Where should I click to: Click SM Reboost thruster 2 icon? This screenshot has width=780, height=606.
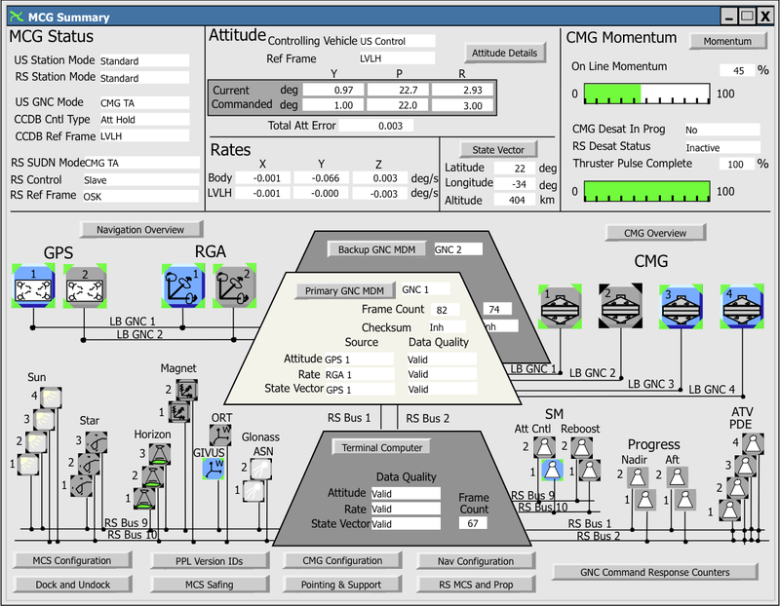click(581, 447)
